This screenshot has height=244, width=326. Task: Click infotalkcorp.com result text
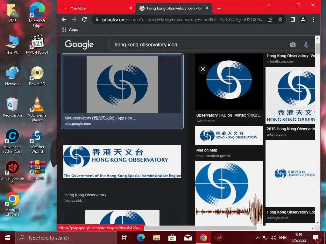[280, 61]
